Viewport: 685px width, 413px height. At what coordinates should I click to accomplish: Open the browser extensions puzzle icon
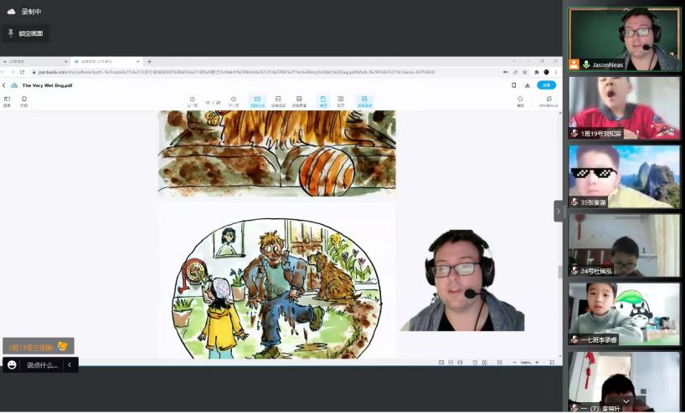point(537,72)
